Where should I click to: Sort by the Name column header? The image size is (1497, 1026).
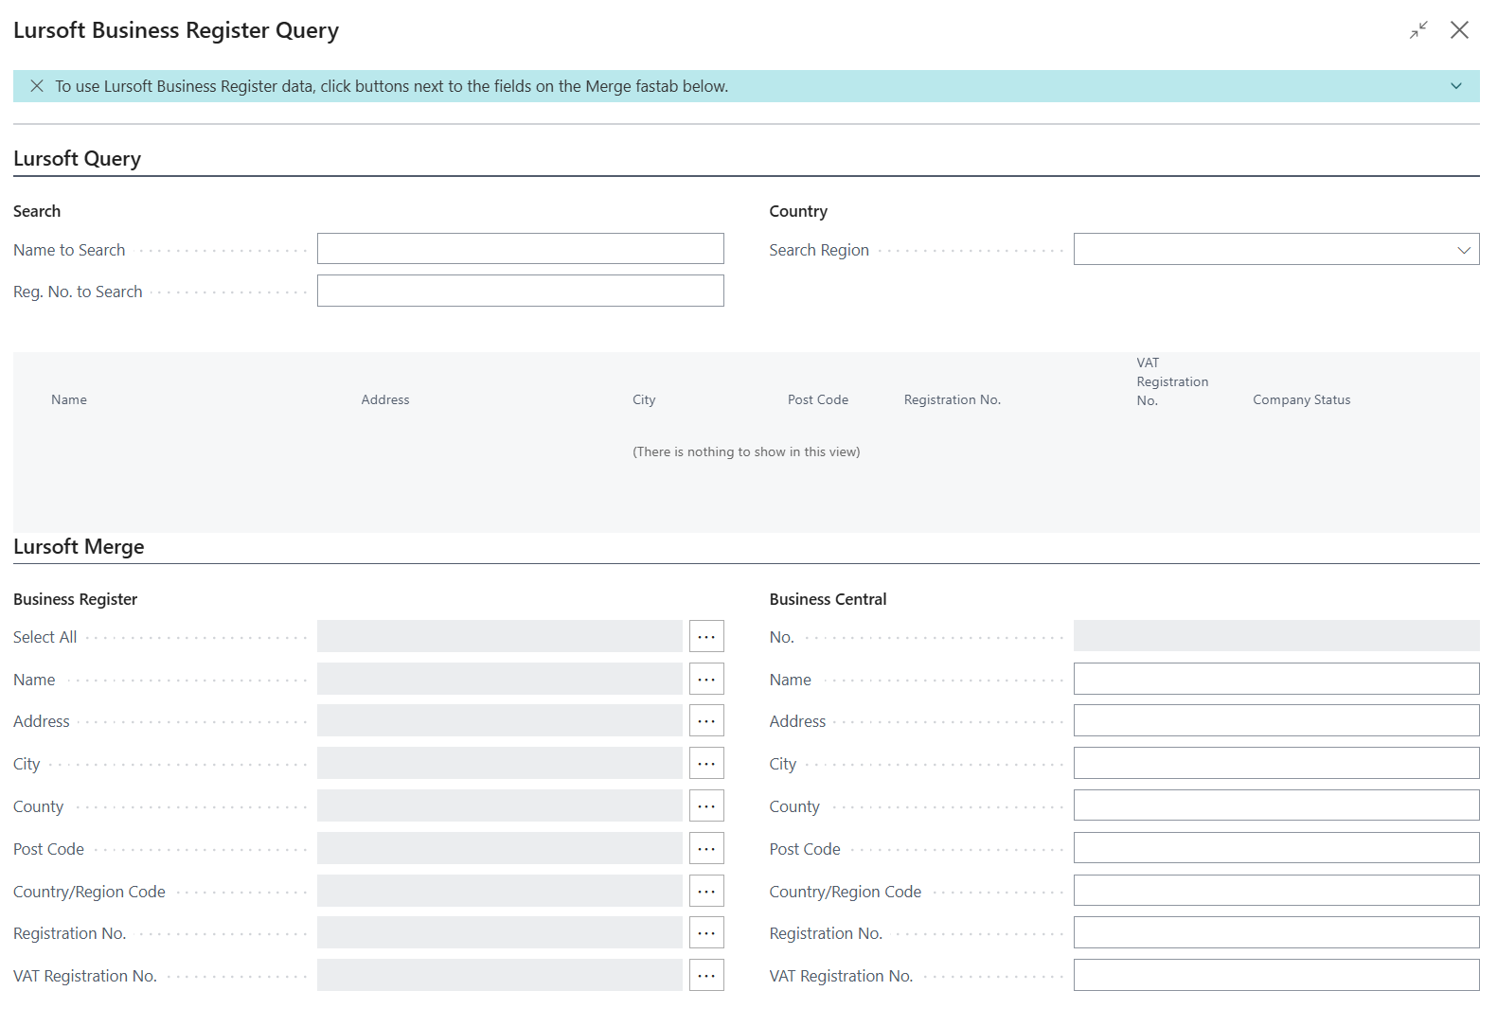[69, 400]
